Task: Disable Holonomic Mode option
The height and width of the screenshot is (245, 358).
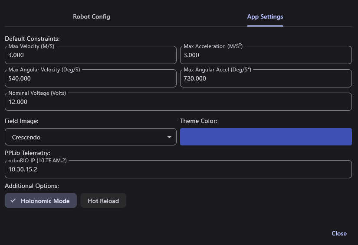Action: [x=41, y=200]
